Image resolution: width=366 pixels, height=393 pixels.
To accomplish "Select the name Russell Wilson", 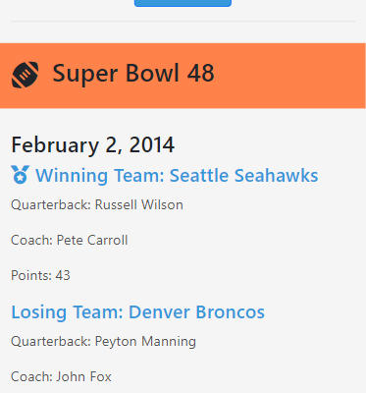I will tap(139, 204).
